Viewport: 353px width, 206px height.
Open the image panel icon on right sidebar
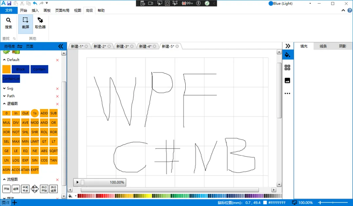[x=288, y=80]
